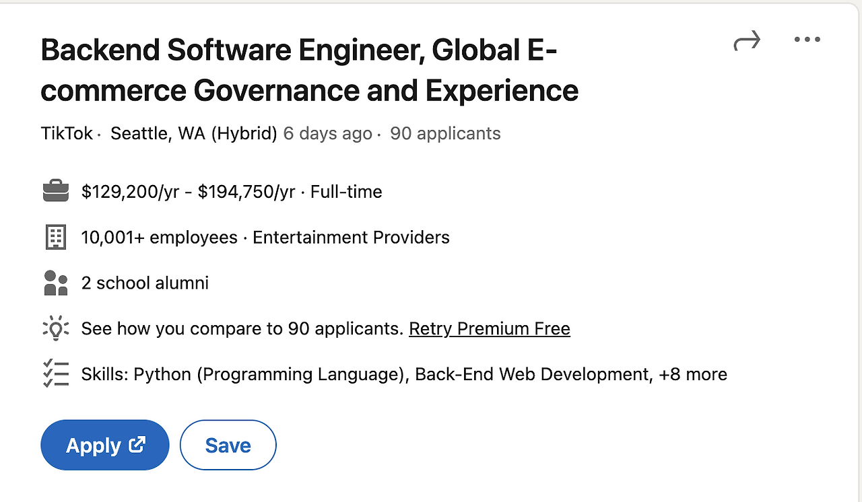
Task: Click the Seattle, WA (Hybrid) location
Action: (x=193, y=134)
